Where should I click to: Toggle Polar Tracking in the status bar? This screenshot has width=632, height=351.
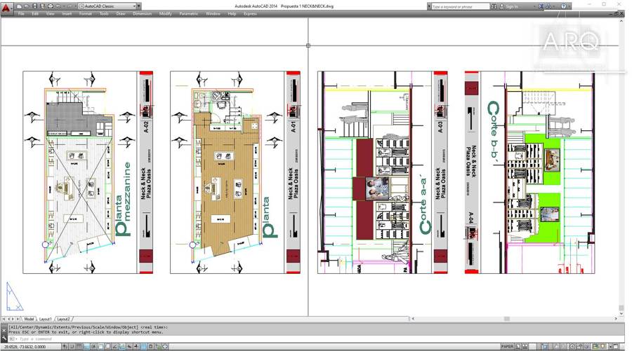click(93, 347)
